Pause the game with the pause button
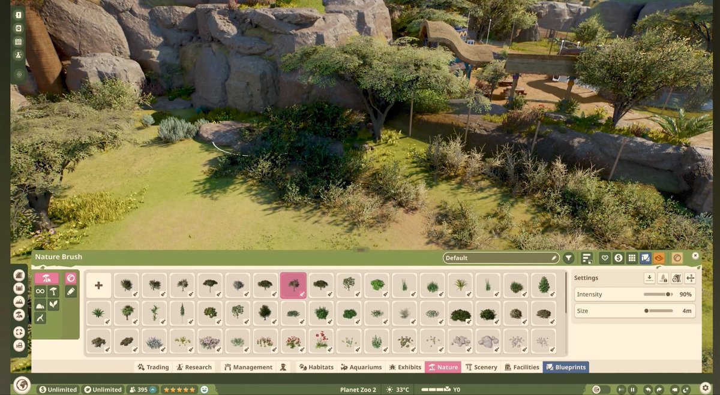Screen dimensions: 720x395 pos(632,390)
